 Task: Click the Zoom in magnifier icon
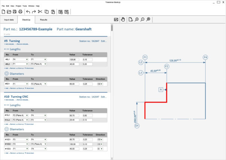tap(137, 19)
